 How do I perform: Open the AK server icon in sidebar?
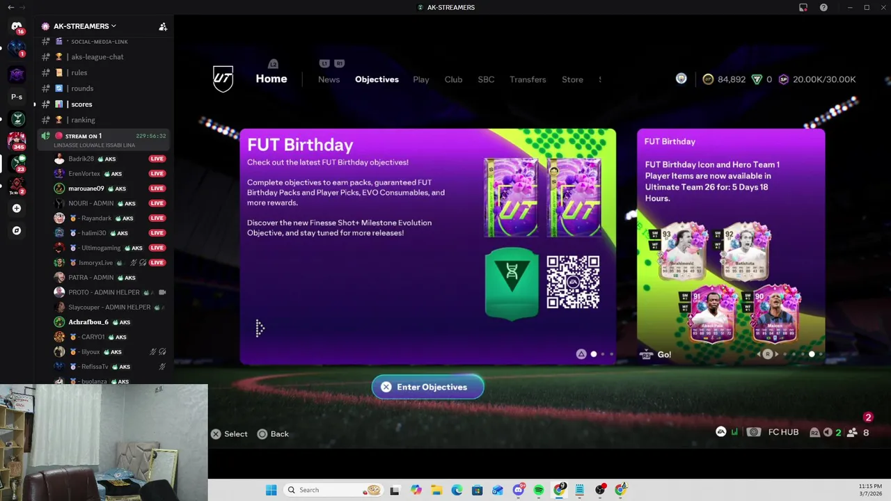[x=17, y=118]
